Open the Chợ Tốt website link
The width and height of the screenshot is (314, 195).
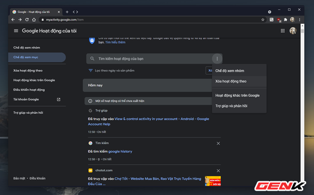144,181
